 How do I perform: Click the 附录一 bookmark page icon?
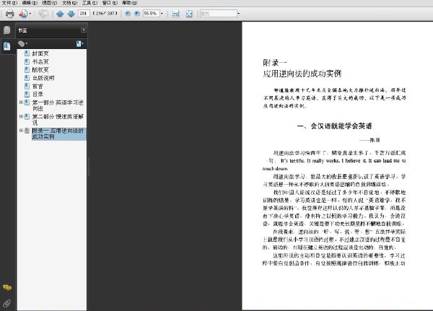[x=27, y=131]
